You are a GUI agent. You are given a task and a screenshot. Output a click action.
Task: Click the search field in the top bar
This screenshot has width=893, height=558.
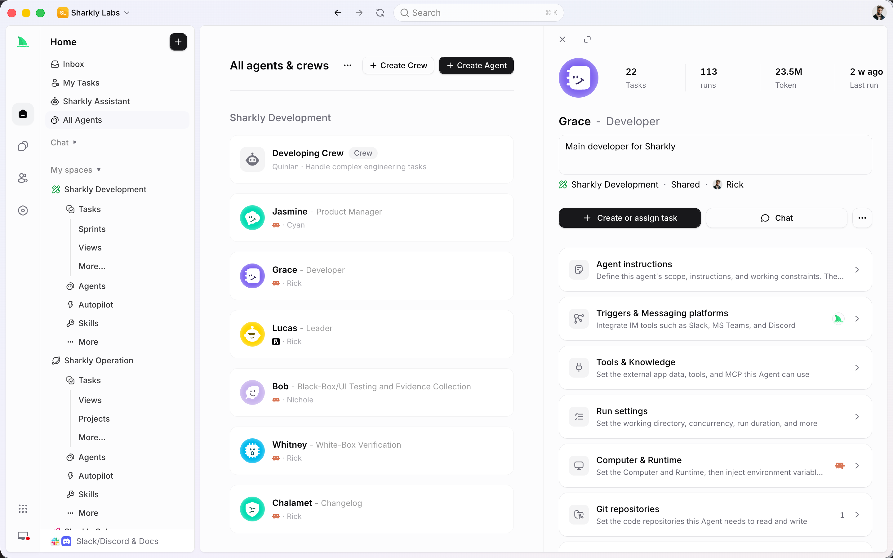point(479,13)
